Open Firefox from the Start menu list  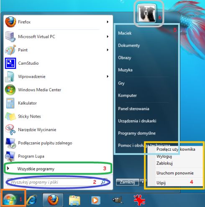[58, 22]
